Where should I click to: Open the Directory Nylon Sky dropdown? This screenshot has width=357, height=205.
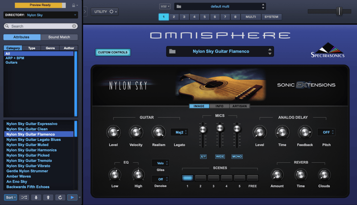[41, 15]
